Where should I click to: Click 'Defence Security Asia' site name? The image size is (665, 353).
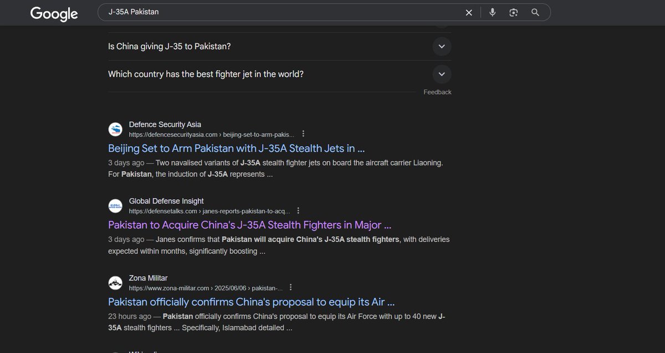pos(165,124)
